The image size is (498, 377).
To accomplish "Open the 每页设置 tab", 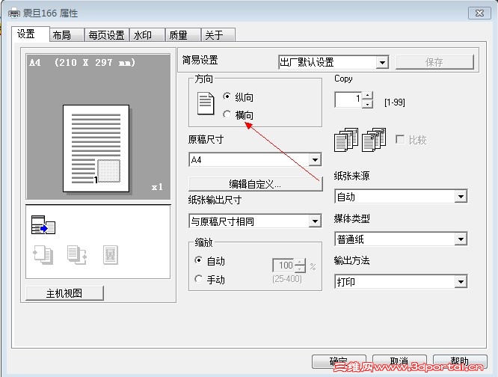I will click(106, 34).
